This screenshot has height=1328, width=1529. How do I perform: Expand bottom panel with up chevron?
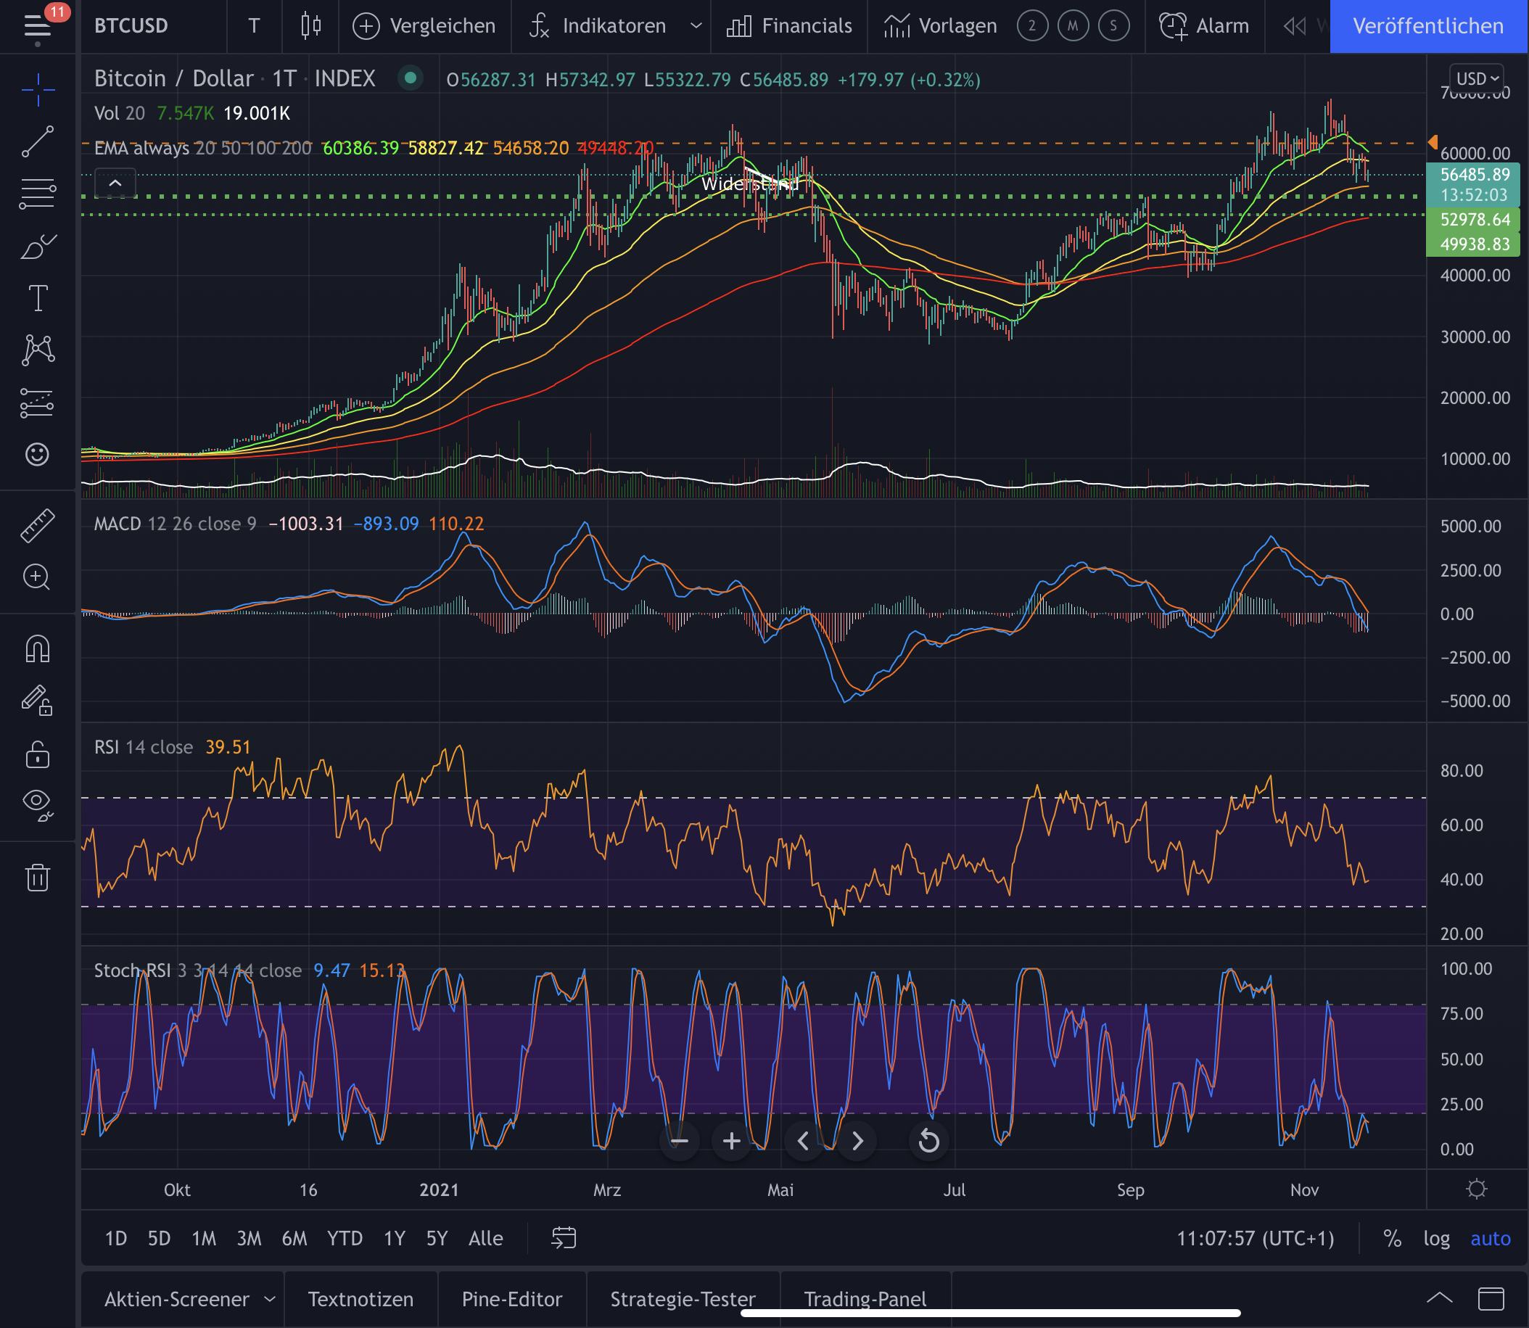(x=1439, y=1298)
